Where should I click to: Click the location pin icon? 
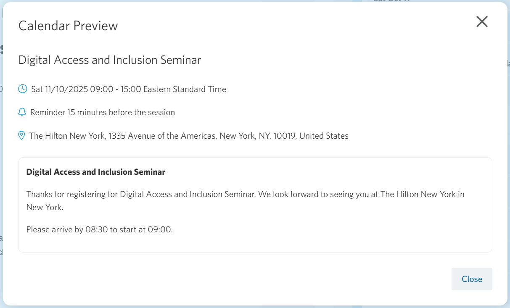point(22,136)
